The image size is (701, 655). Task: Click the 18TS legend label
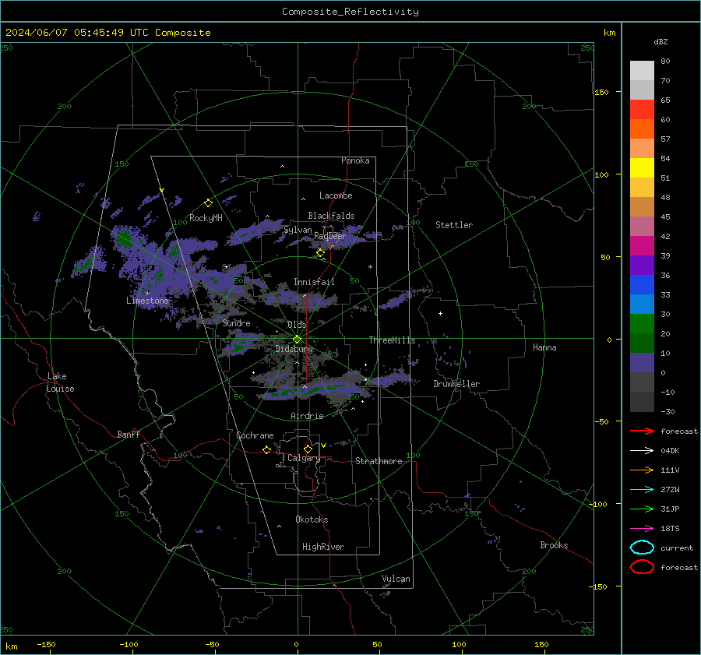pyautogui.click(x=670, y=529)
